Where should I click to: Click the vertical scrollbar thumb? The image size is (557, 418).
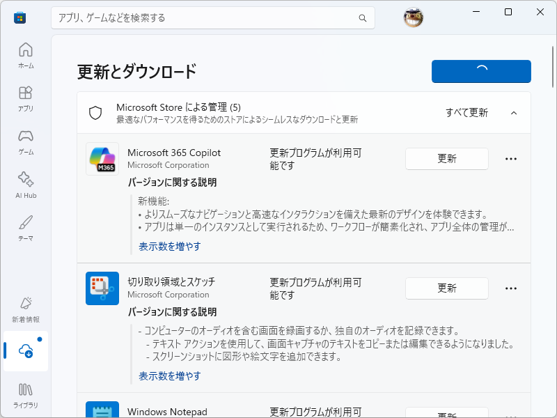pyautogui.click(x=553, y=67)
